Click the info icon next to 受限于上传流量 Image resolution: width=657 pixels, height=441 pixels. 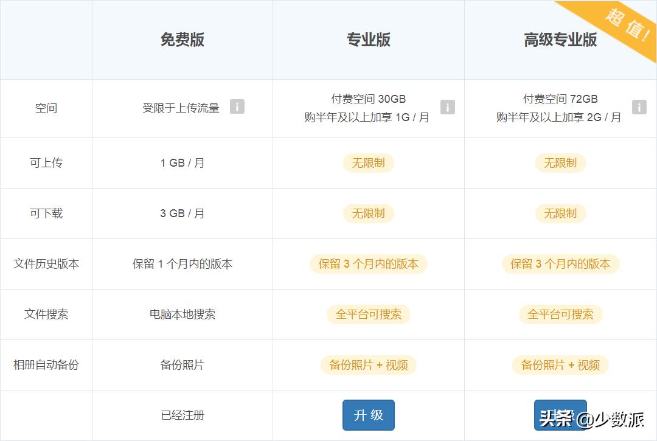click(237, 106)
